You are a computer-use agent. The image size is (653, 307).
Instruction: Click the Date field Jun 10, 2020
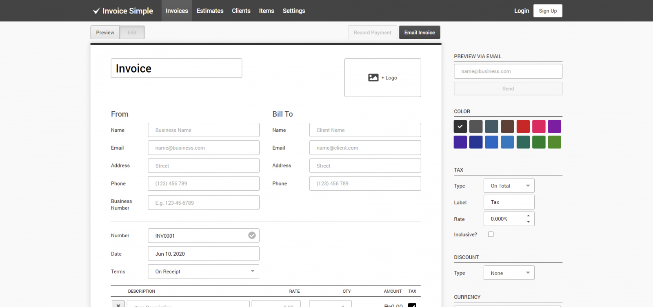point(204,254)
